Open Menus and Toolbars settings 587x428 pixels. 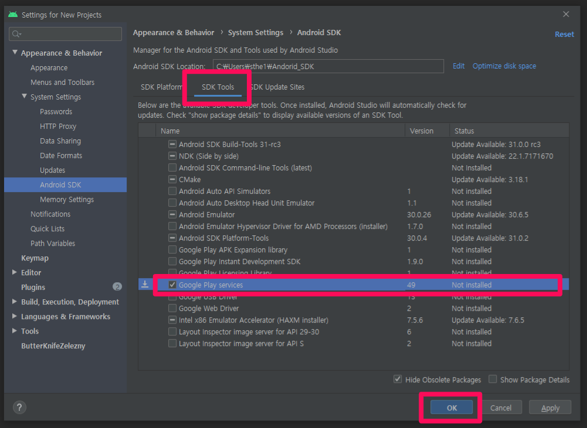pyautogui.click(x=63, y=82)
